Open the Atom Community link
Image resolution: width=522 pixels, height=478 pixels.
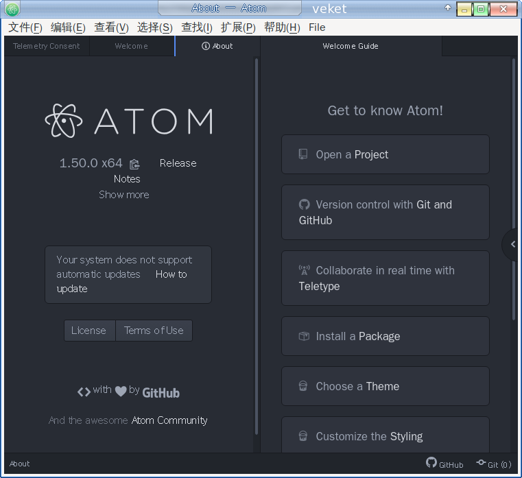tap(169, 420)
